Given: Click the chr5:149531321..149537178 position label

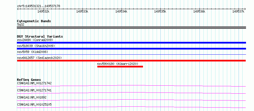Looking at the screenshot, I should click(39, 6).
